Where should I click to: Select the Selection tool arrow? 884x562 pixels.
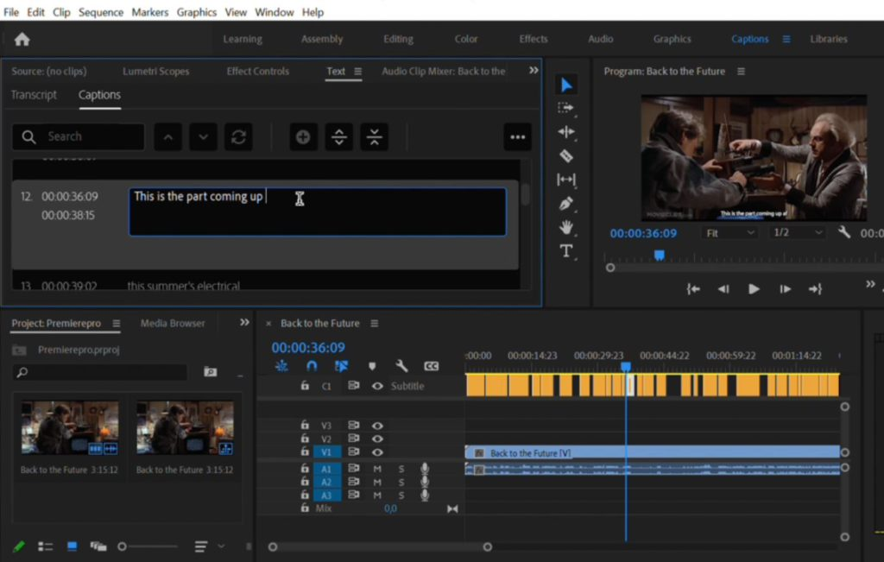[566, 85]
